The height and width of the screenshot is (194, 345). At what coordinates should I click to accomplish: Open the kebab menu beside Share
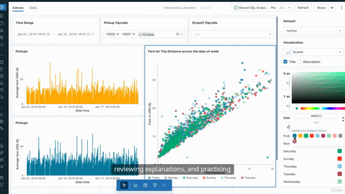(341, 8)
